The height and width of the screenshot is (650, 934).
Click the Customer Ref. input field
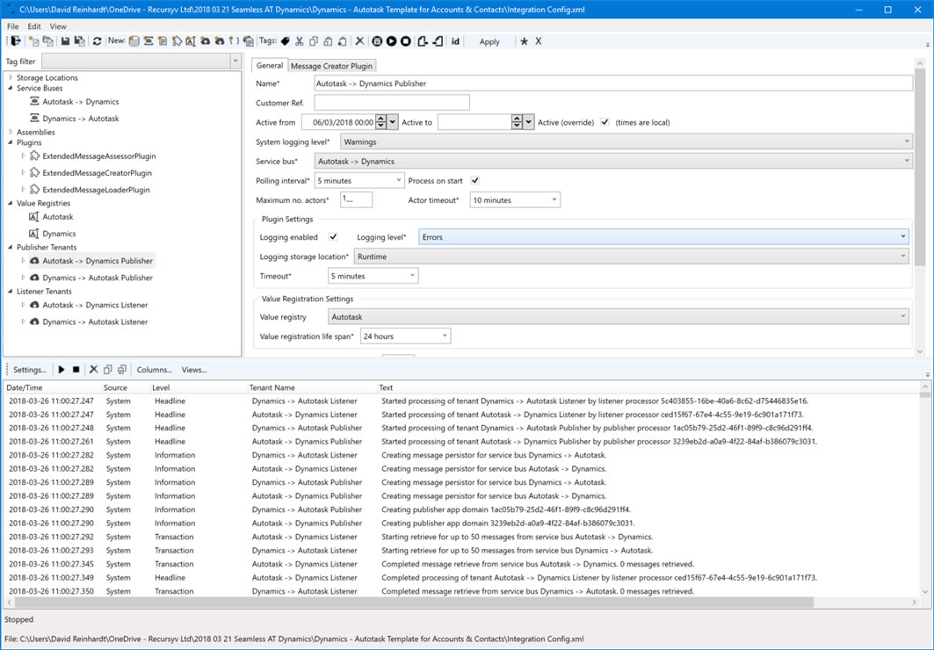tap(392, 103)
